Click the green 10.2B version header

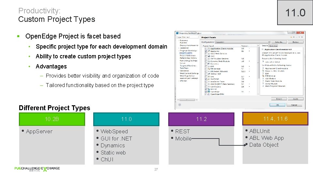[x=52, y=119]
